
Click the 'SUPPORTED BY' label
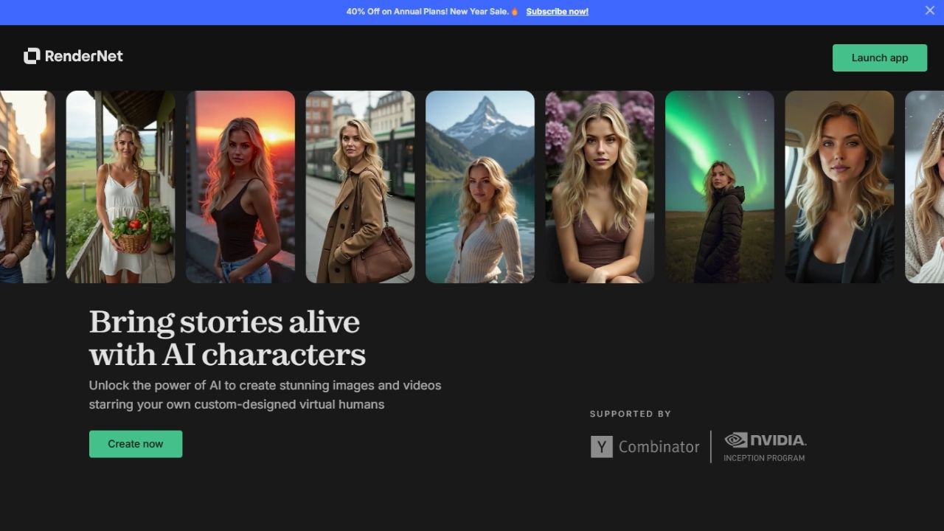click(x=631, y=414)
